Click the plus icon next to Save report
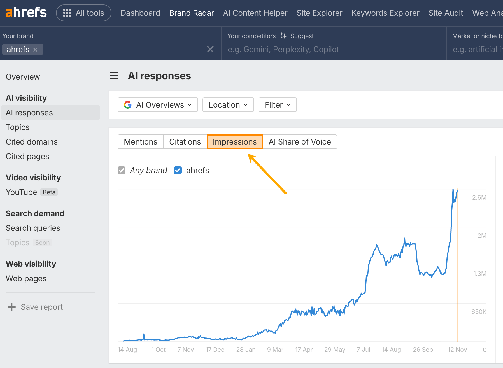503x368 pixels. [x=11, y=307]
